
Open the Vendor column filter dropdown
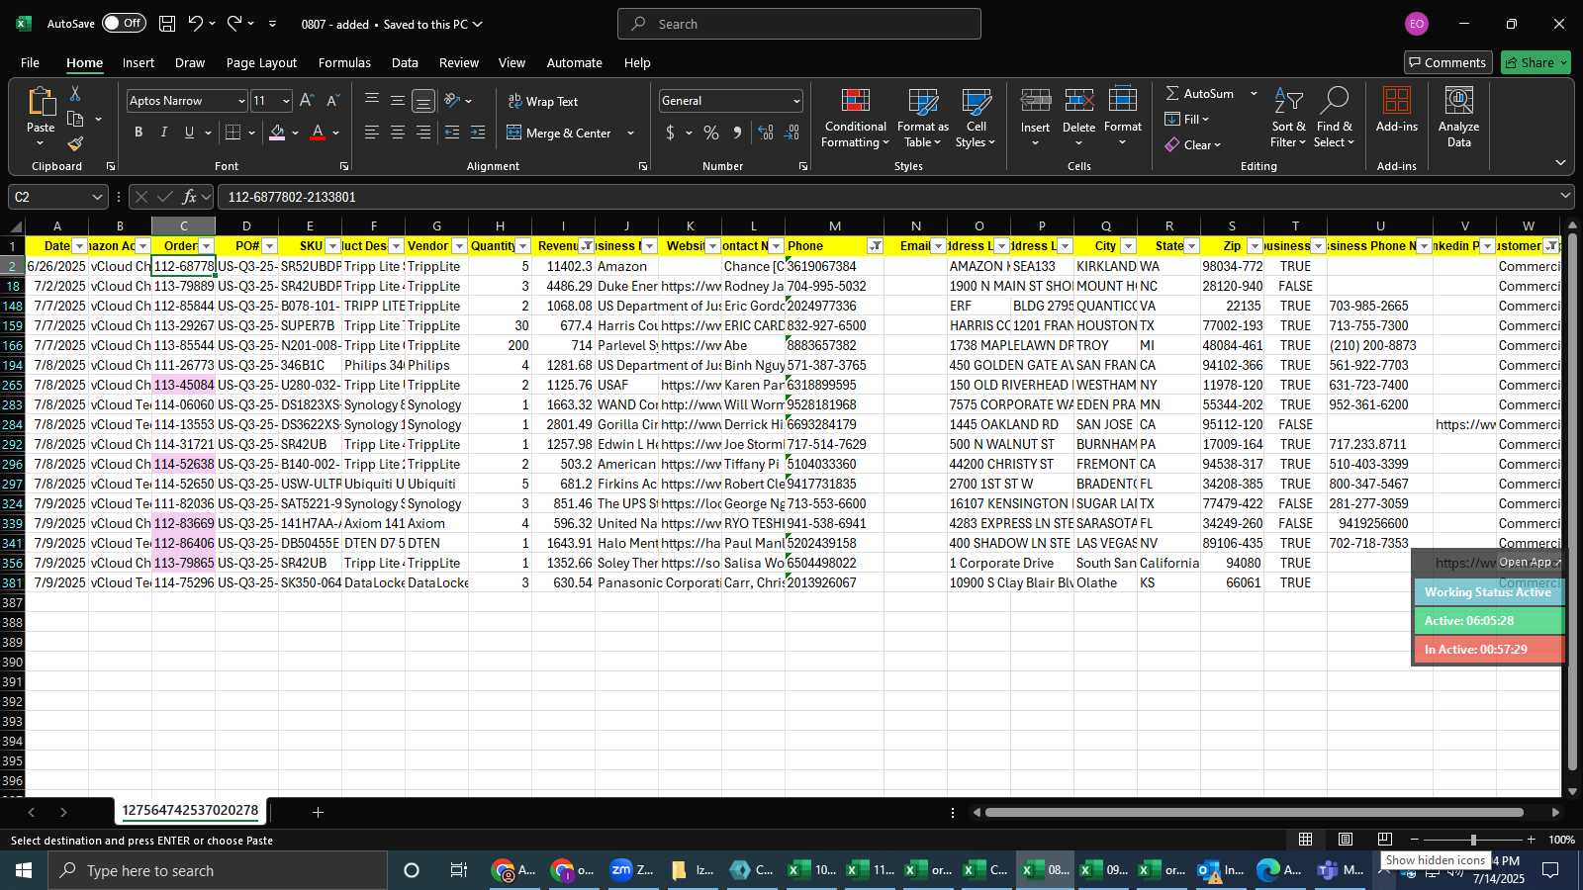pos(460,246)
